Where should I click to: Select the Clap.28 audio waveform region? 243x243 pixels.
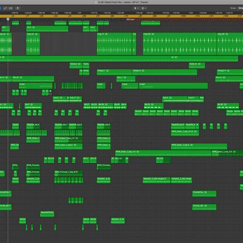click(179, 44)
